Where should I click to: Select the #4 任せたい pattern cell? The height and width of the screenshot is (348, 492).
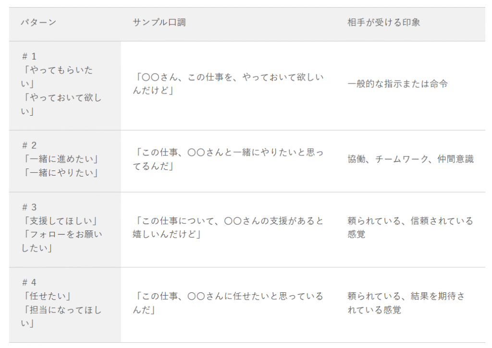(65, 305)
